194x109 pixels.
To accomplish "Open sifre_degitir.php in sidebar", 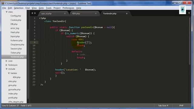I will point(16,102).
